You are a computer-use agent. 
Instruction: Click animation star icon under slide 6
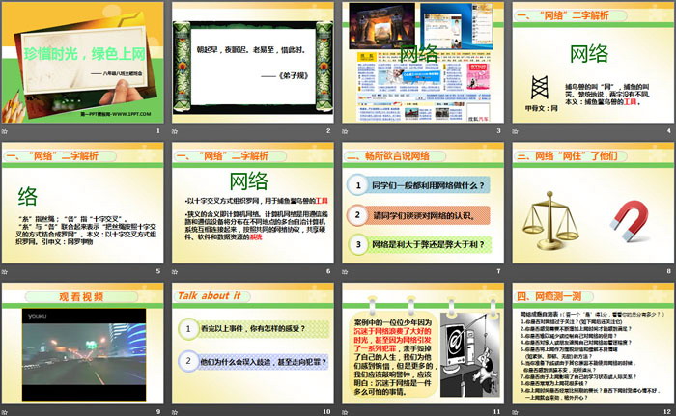pos(175,271)
